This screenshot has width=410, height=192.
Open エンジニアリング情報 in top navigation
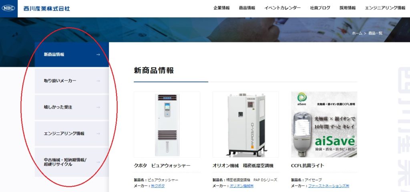tap(385, 8)
